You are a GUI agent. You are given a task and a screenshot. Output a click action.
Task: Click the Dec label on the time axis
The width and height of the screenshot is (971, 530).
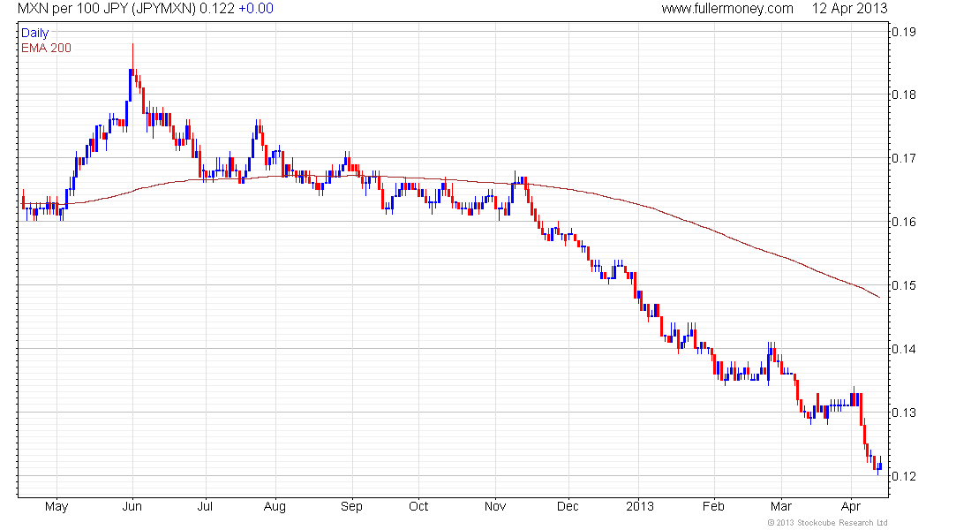pos(568,506)
